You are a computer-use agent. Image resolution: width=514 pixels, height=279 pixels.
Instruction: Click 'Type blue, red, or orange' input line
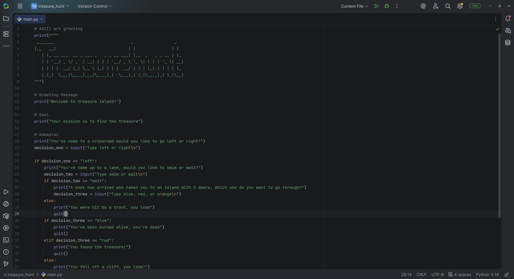click(117, 194)
